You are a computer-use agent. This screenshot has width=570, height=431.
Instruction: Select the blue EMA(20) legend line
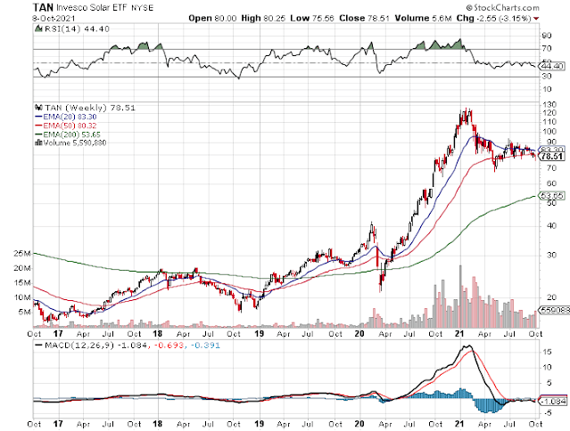point(38,117)
